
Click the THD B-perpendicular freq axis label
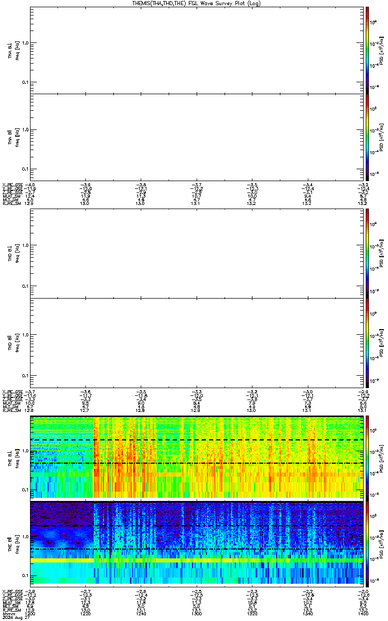pyautogui.click(x=17, y=253)
